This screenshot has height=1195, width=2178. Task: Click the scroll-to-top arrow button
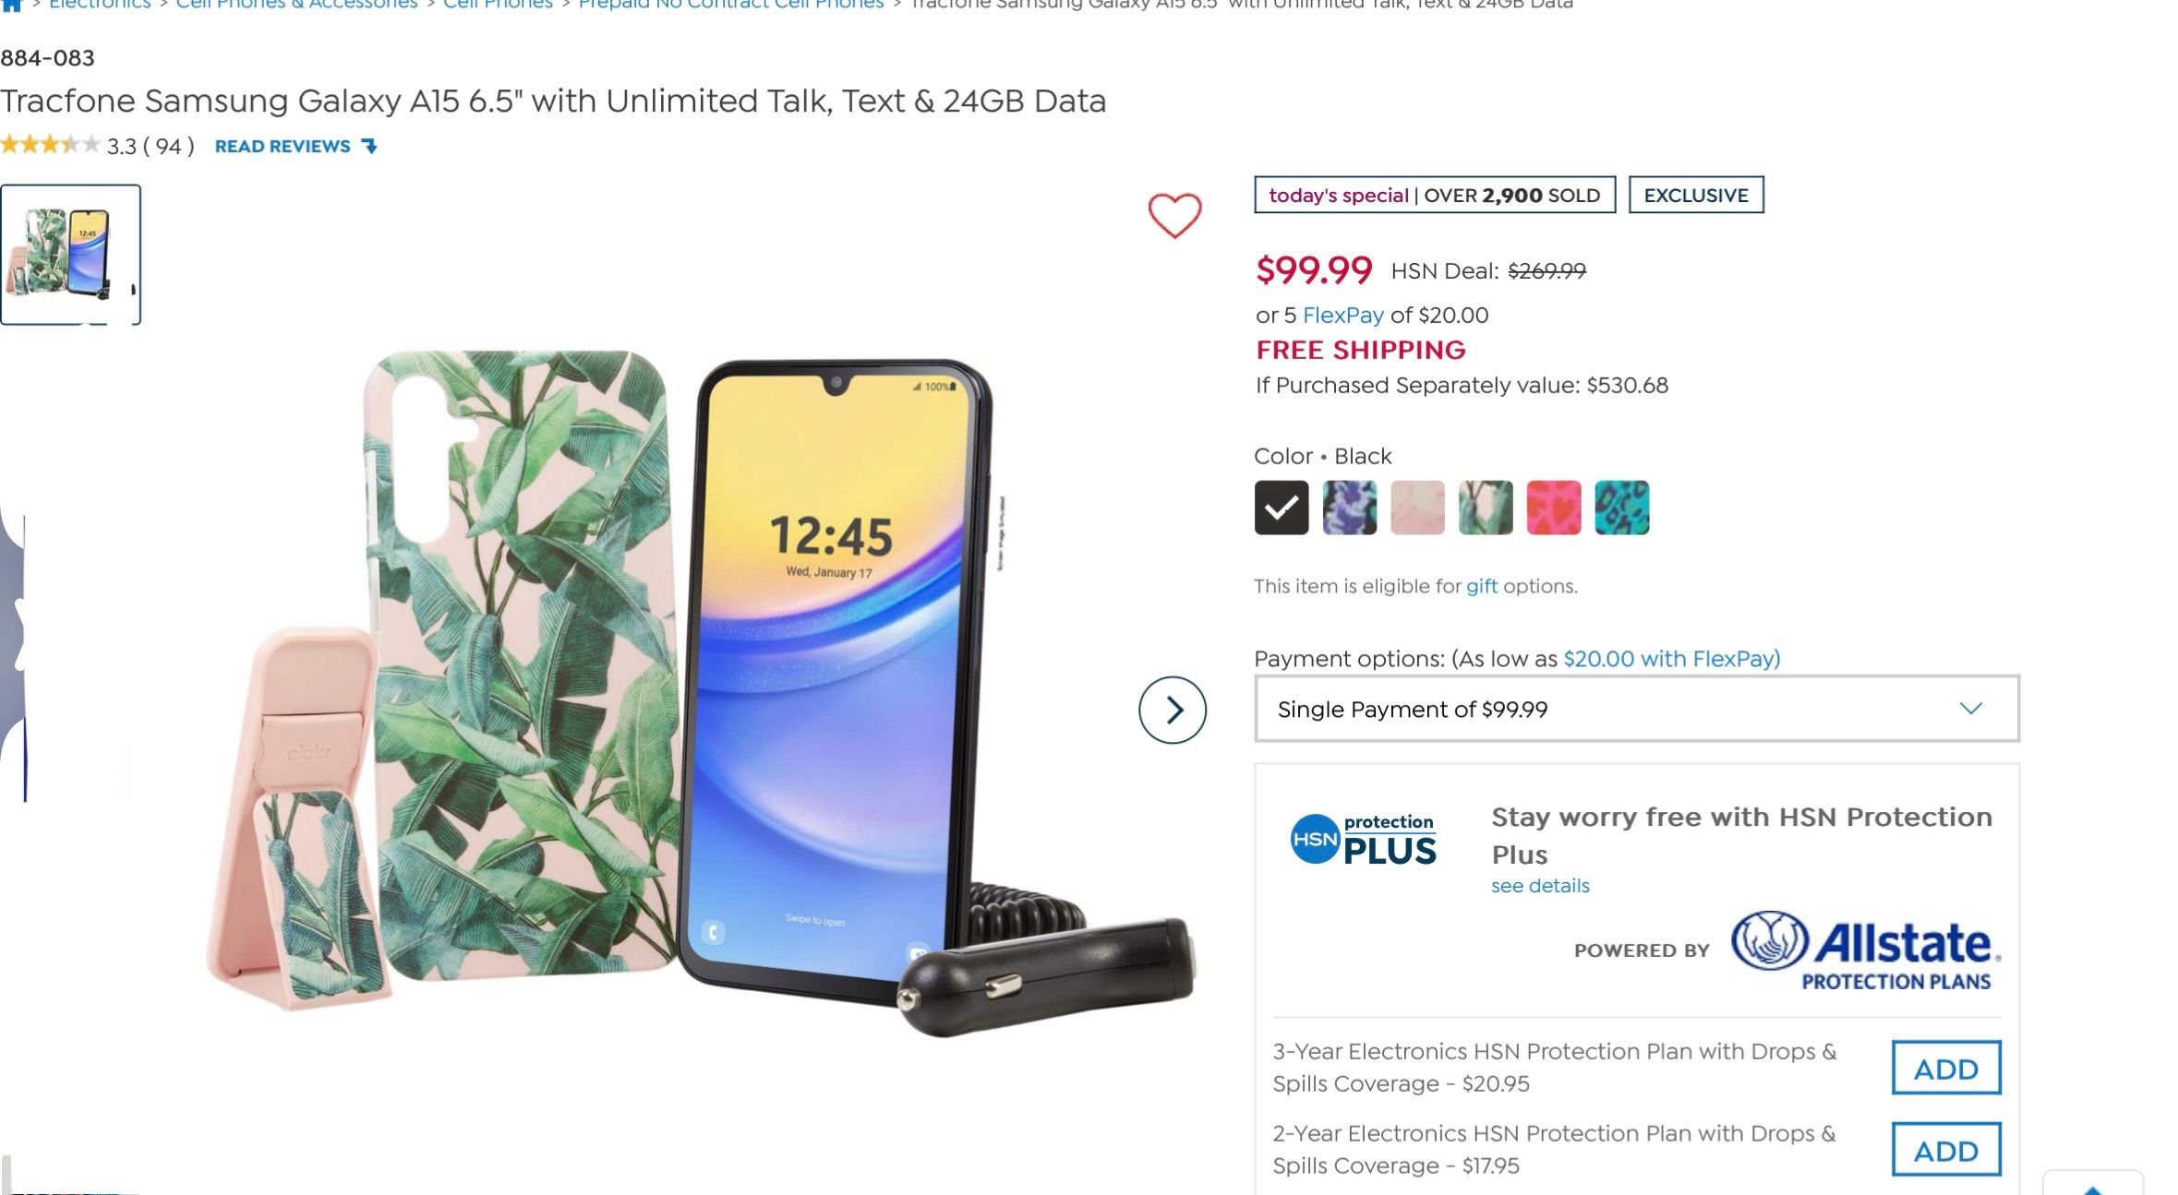click(x=2092, y=1187)
